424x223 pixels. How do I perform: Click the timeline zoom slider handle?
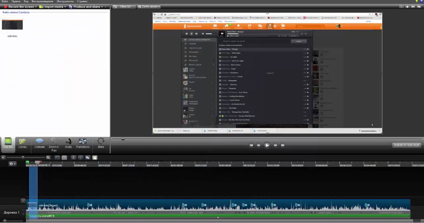tap(23, 158)
